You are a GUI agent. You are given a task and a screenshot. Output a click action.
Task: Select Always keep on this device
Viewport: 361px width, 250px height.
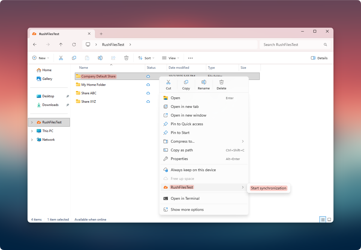(204, 170)
